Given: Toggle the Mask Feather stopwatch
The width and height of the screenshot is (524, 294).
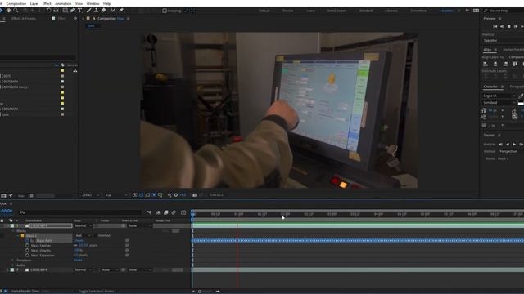Looking at the screenshot, I should click(27, 245).
